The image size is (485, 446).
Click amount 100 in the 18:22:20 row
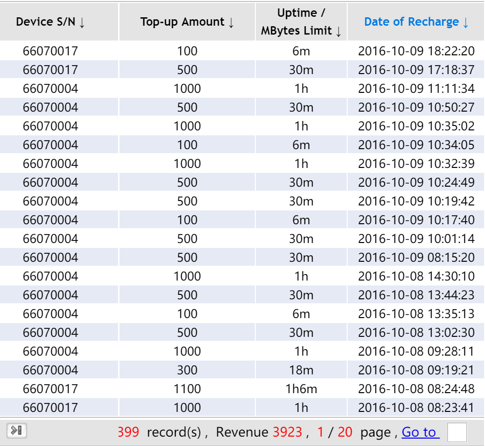tap(187, 51)
